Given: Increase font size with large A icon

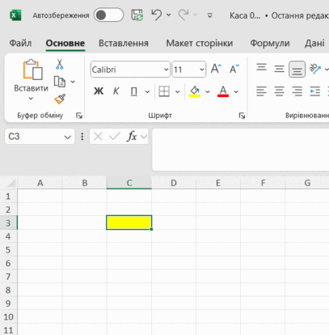Looking at the screenshot, I should (216, 69).
